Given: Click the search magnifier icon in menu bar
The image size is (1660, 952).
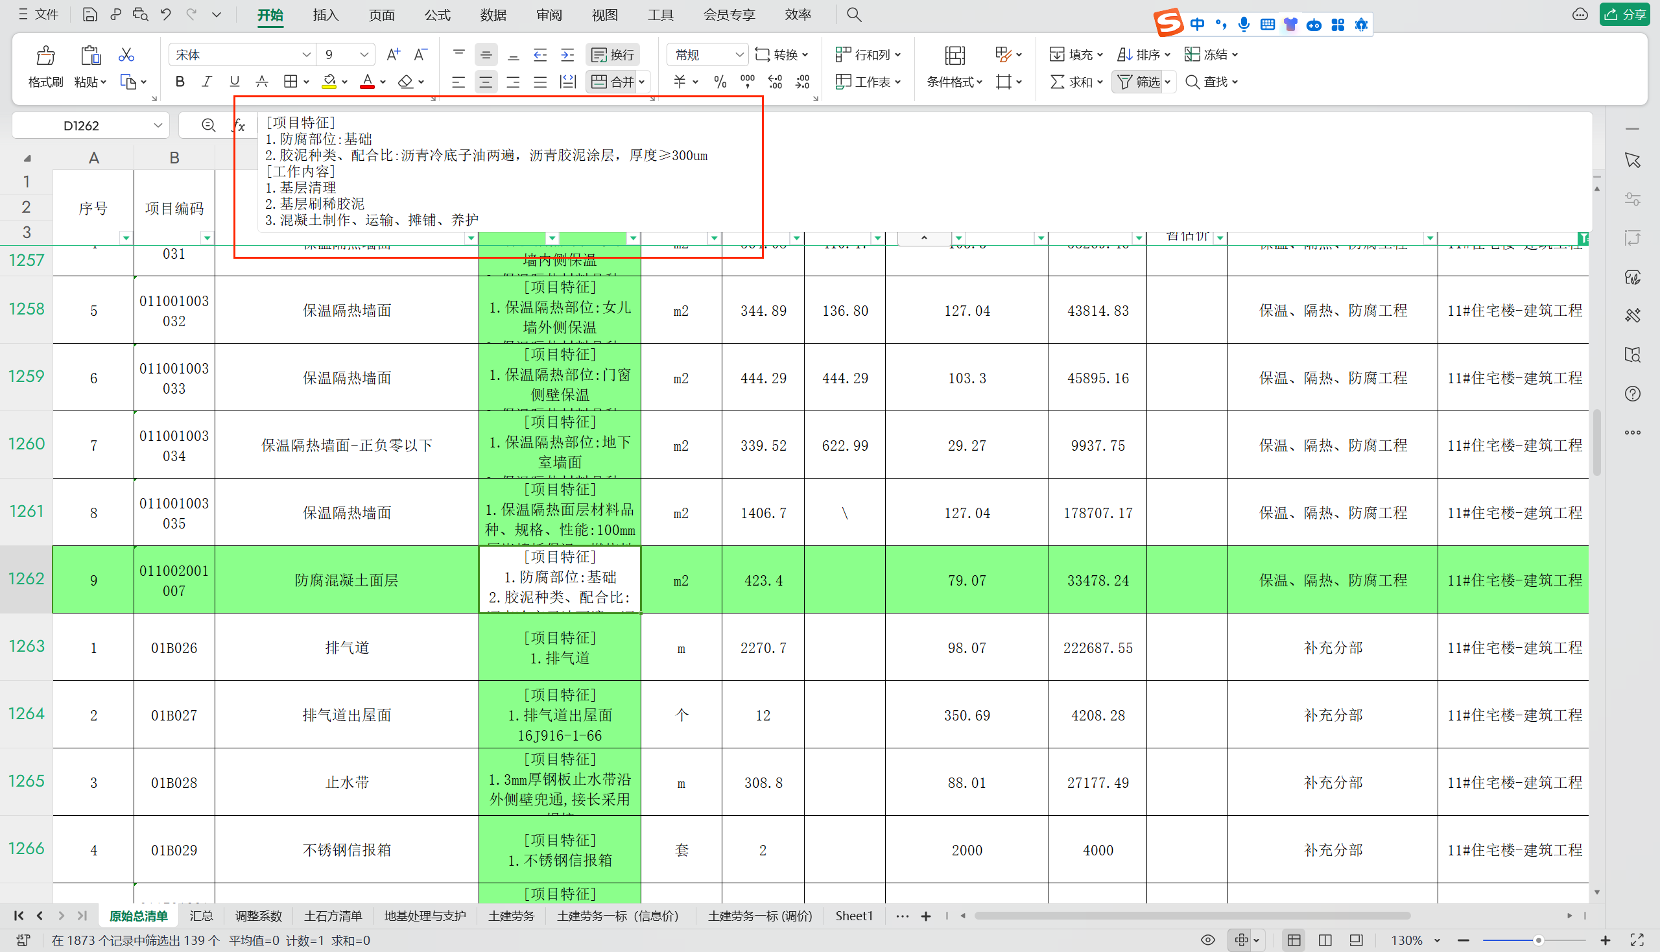Looking at the screenshot, I should 854,14.
